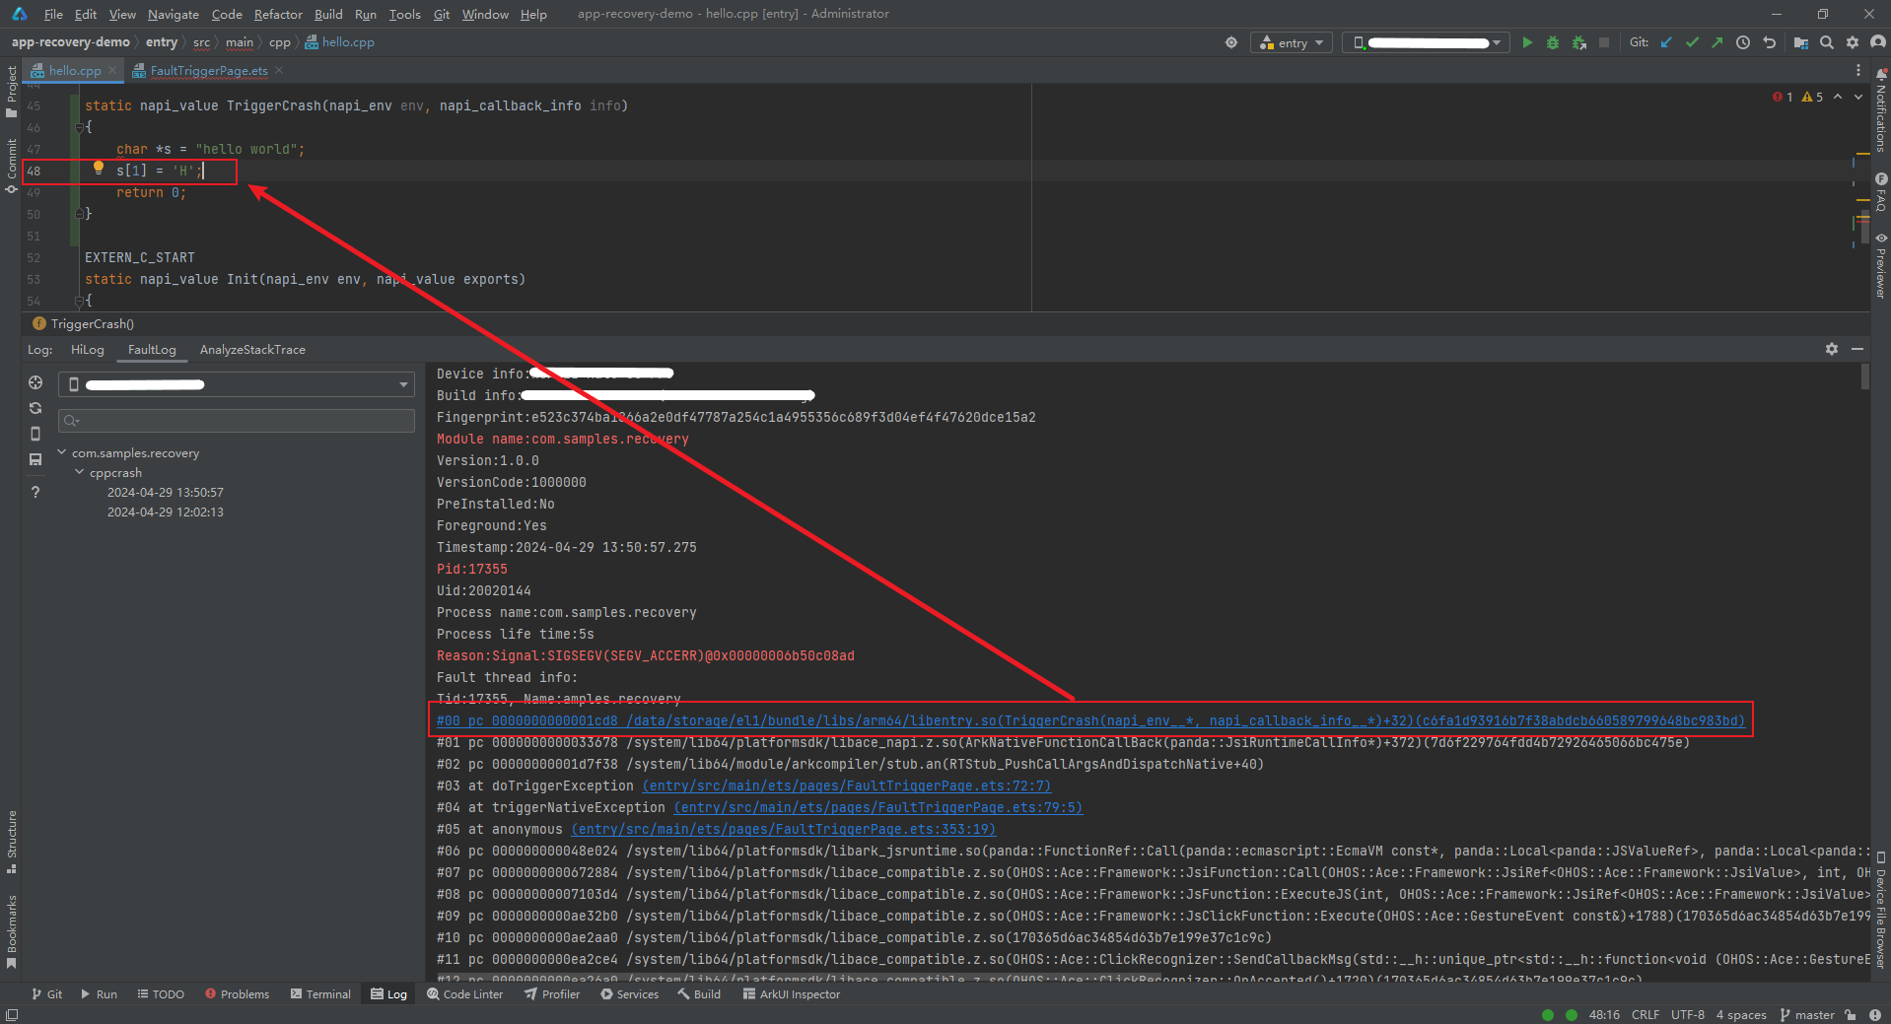The width and height of the screenshot is (1891, 1024).
Task: Open the FaultTriggerPage.ets:72:7 link
Action: (846, 785)
